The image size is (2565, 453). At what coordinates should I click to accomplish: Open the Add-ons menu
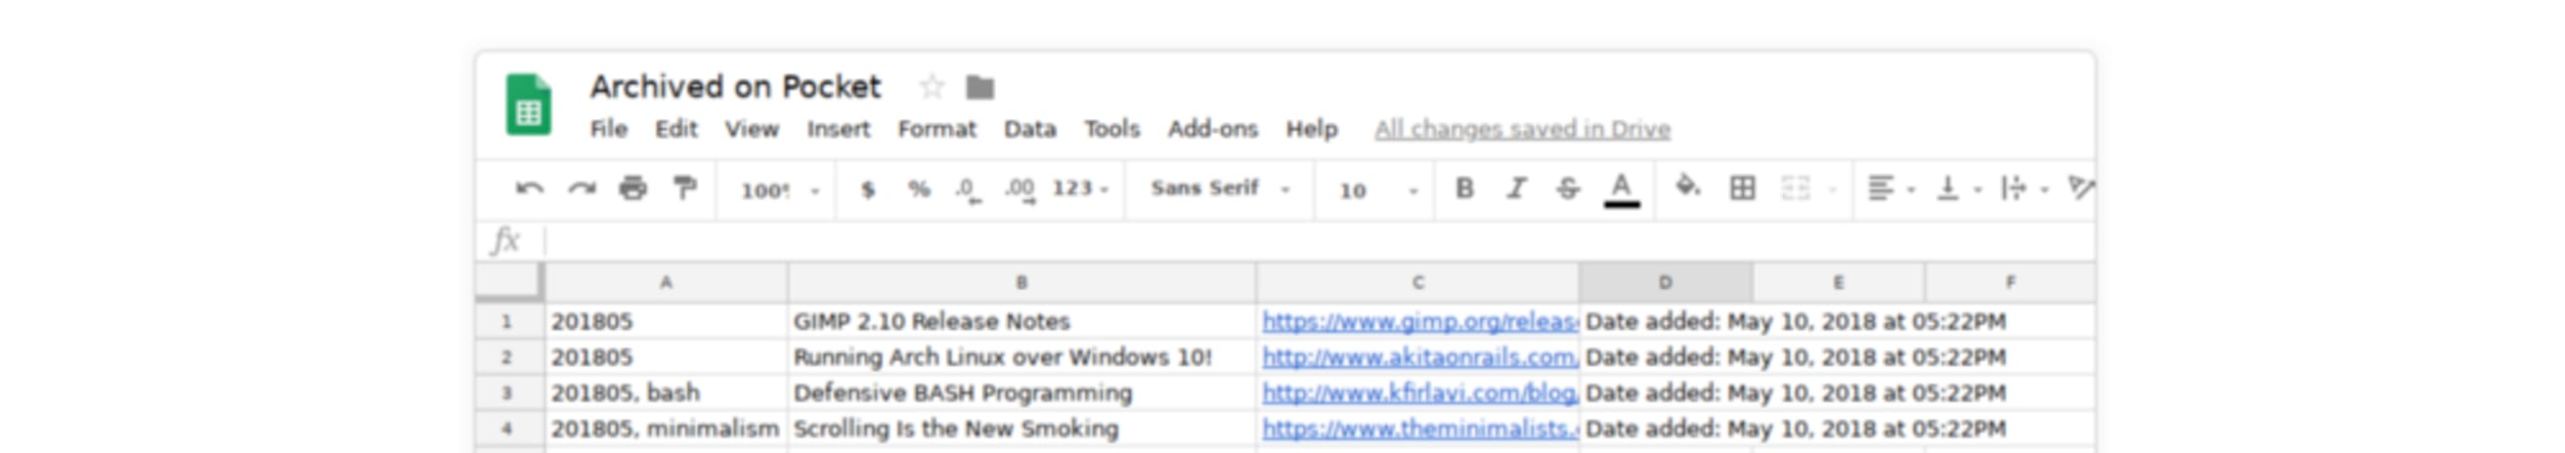pos(1213,129)
